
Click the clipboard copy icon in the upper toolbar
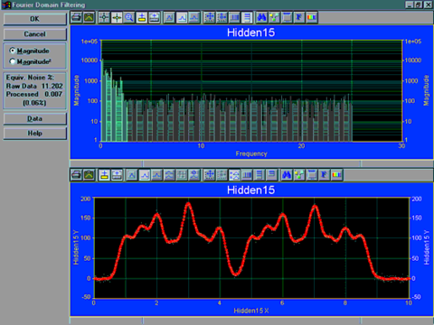pyautogui.click(x=89, y=17)
